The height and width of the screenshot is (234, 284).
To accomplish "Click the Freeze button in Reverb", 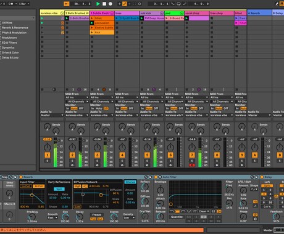I will coord(96,215).
